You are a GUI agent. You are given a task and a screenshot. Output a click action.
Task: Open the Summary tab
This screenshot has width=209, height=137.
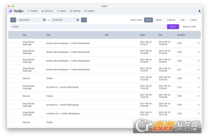(x=47, y=11)
